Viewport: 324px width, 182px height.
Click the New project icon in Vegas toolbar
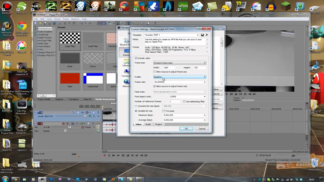pos(36,23)
